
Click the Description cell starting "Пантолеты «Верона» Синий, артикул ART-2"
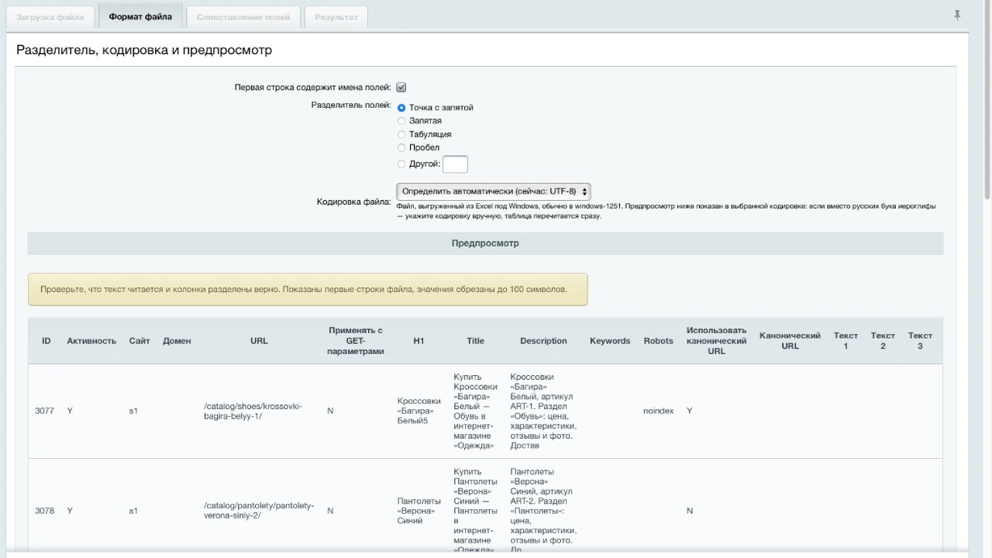[543, 511]
